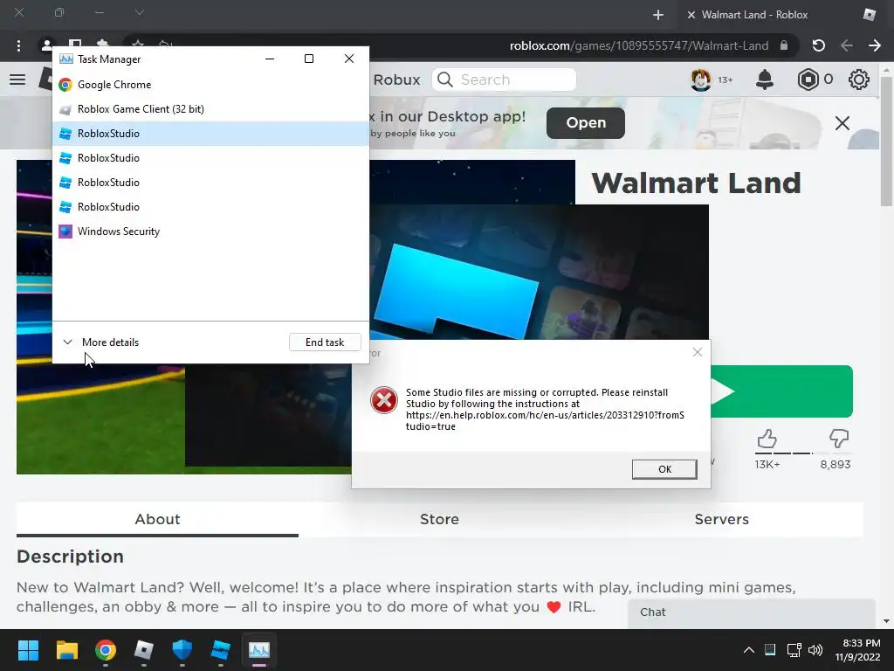Open network status tray icon
Screen dimensions: 894x671
(794, 650)
